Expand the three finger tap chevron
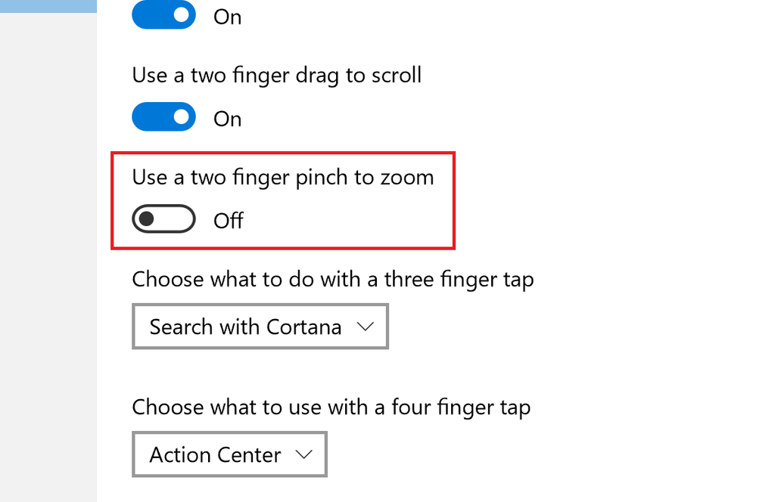 point(366,326)
